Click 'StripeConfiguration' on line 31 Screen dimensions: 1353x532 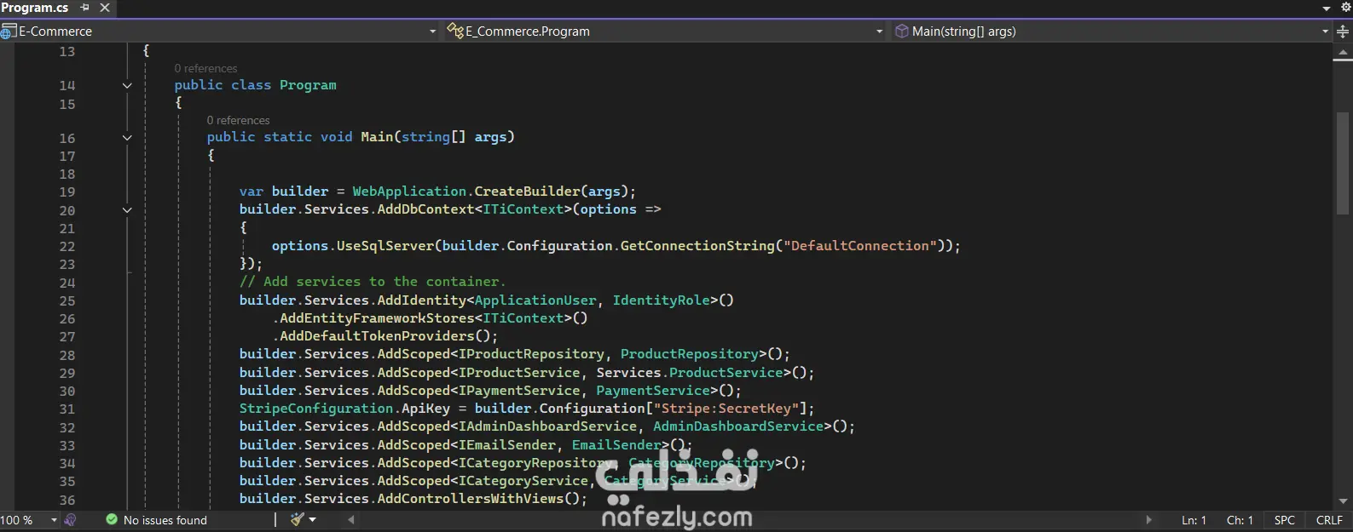[x=316, y=409]
